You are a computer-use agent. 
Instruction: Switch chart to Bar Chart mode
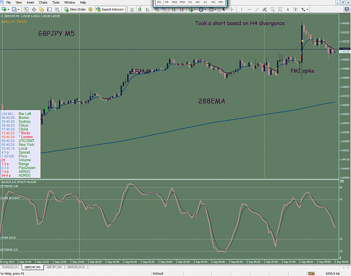click(132, 10)
